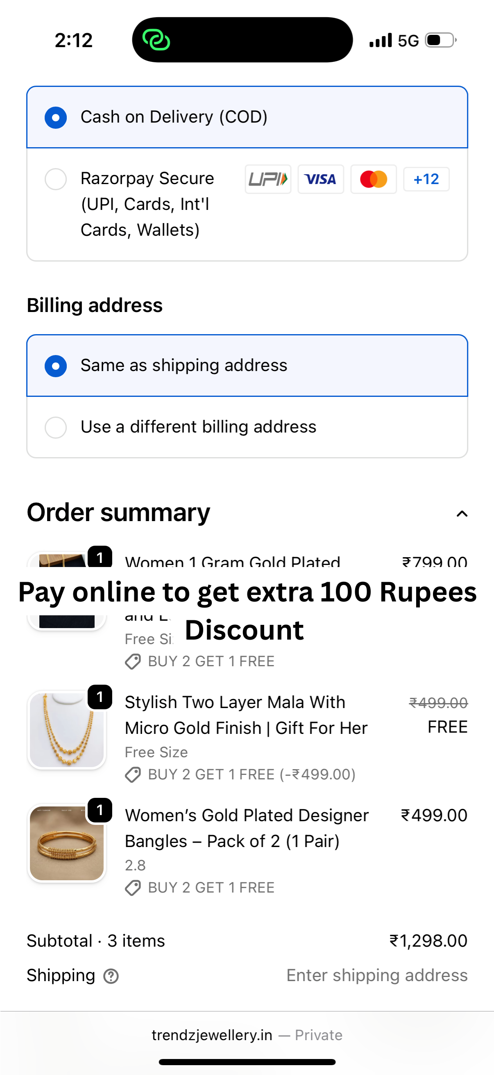Choose Same as shipping address option
This screenshot has width=494, height=1075.
(x=56, y=366)
